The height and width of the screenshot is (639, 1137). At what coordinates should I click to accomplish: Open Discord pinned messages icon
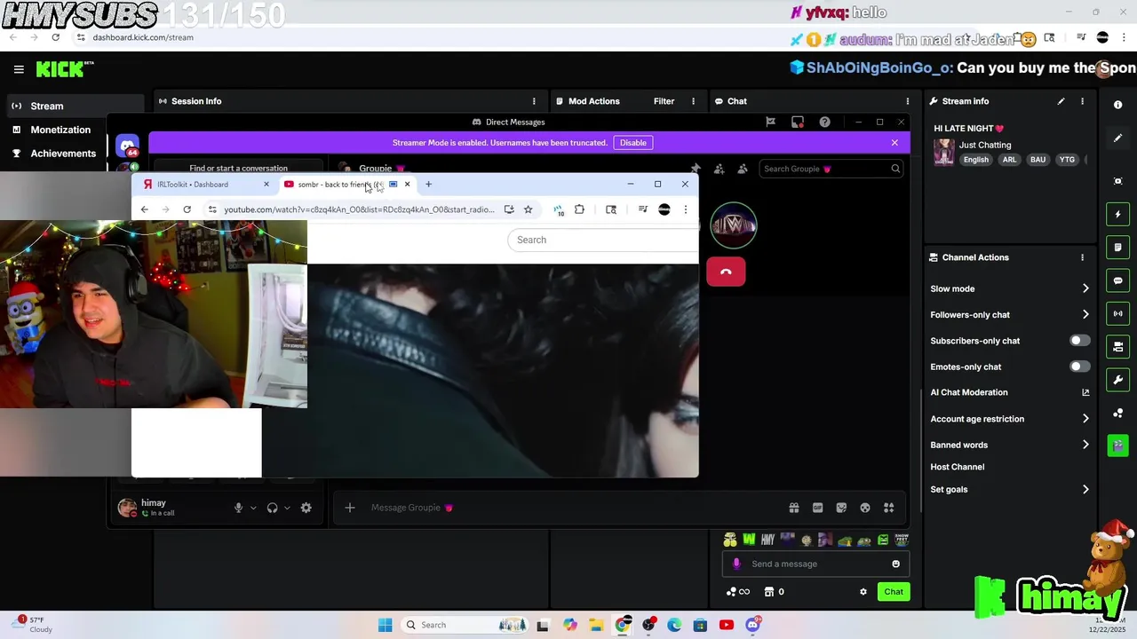pos(696,169)
